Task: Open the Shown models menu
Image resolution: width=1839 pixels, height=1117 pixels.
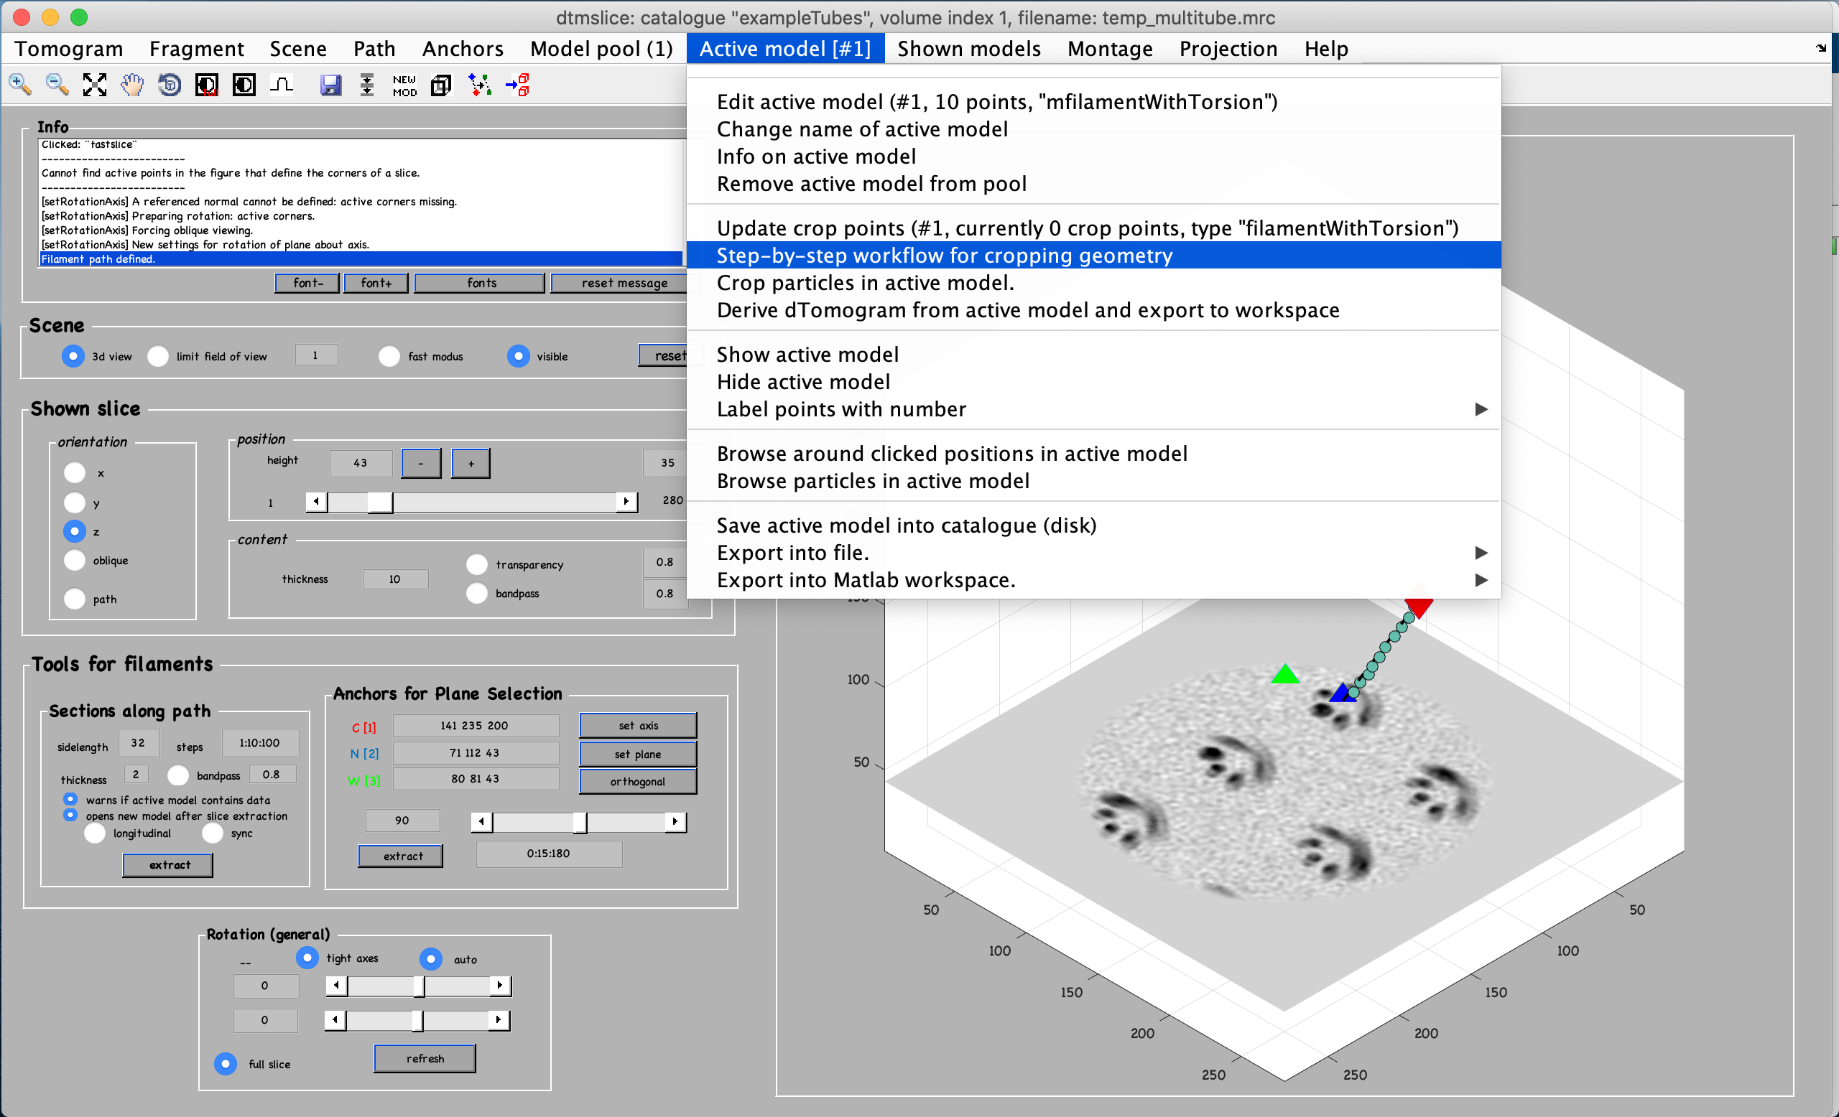Action: [969, 50]
